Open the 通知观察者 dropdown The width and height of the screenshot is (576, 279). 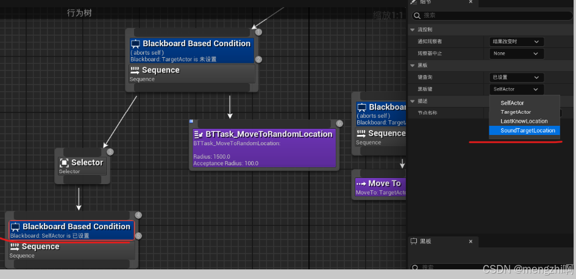[x=516, y=42]
